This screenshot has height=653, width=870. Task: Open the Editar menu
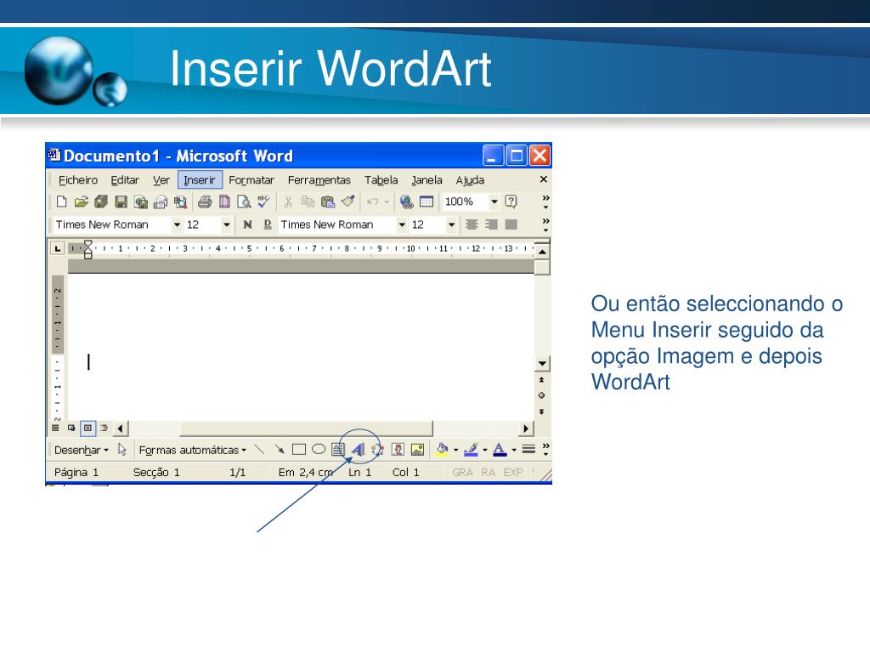(125, 180)
